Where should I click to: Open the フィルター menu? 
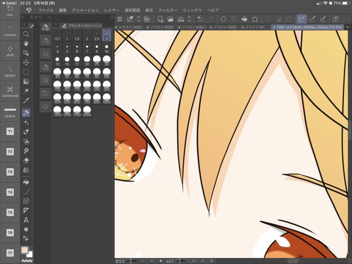[168, 10]
